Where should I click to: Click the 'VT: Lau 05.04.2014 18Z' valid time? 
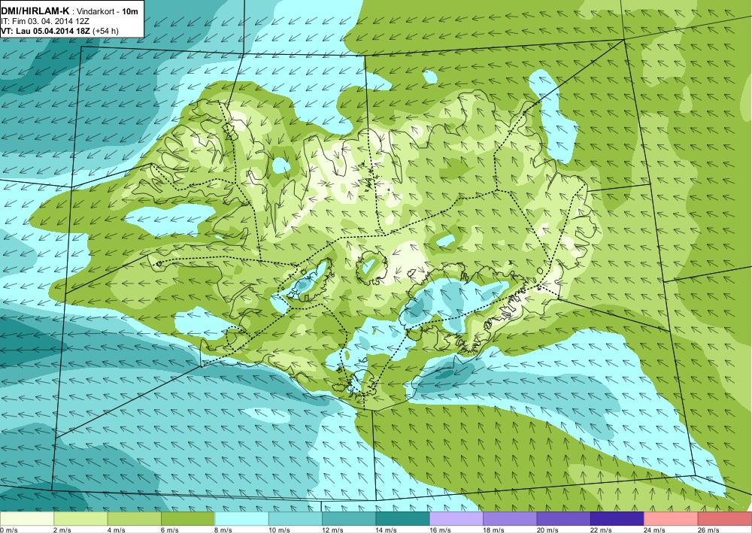coord(46,31)
